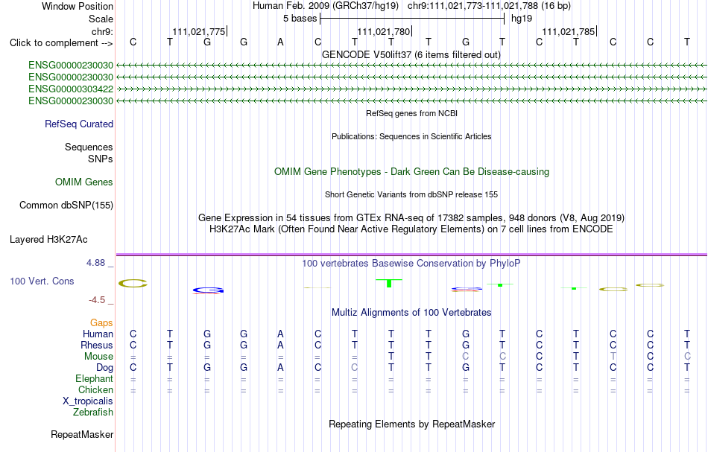
Task: Open the ENSG00000303422 transcript label
Action: [x=71, y=89]
